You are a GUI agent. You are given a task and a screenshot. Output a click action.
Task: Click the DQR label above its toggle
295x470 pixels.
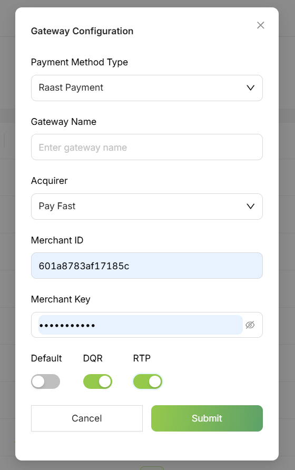(x=93, y=358)
